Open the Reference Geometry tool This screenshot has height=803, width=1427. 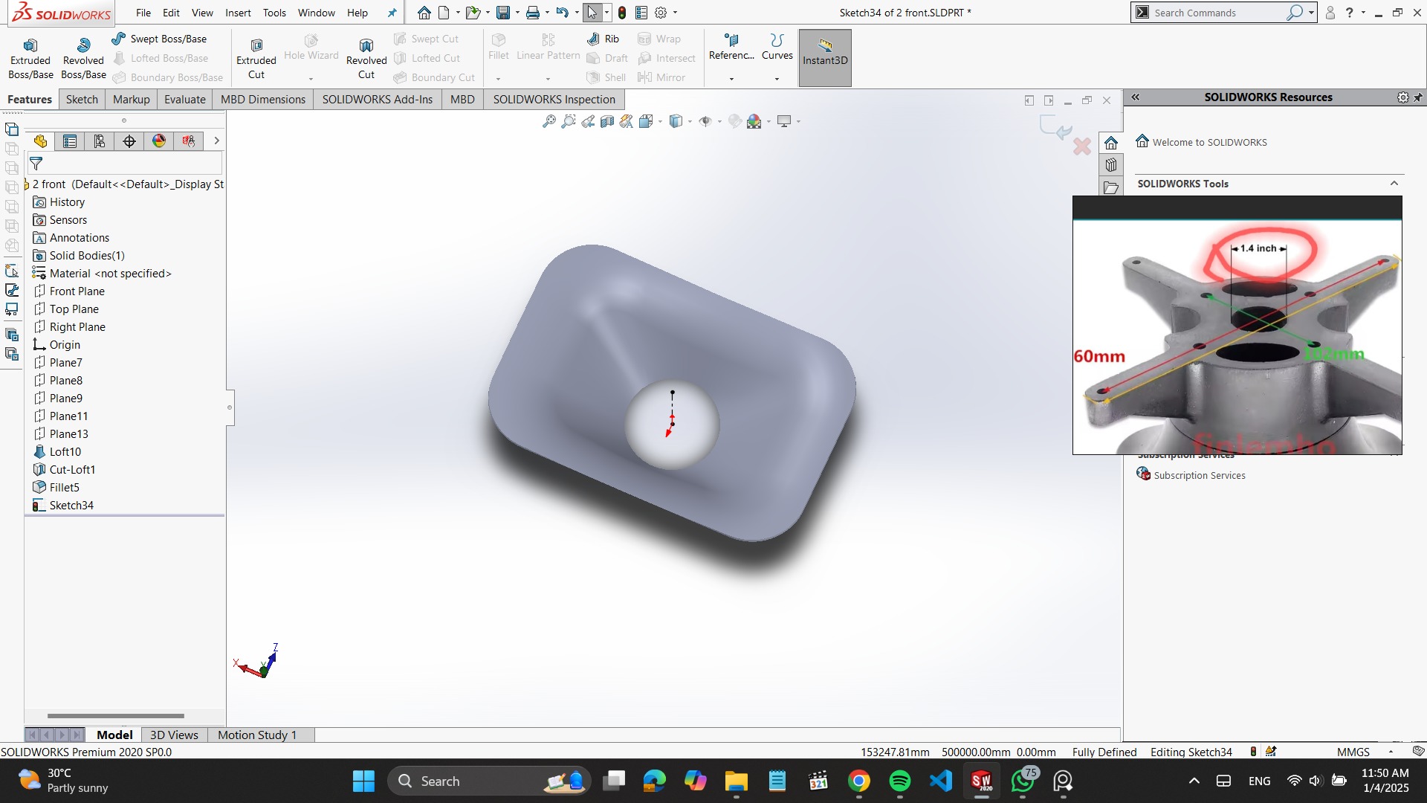[731, 46]
